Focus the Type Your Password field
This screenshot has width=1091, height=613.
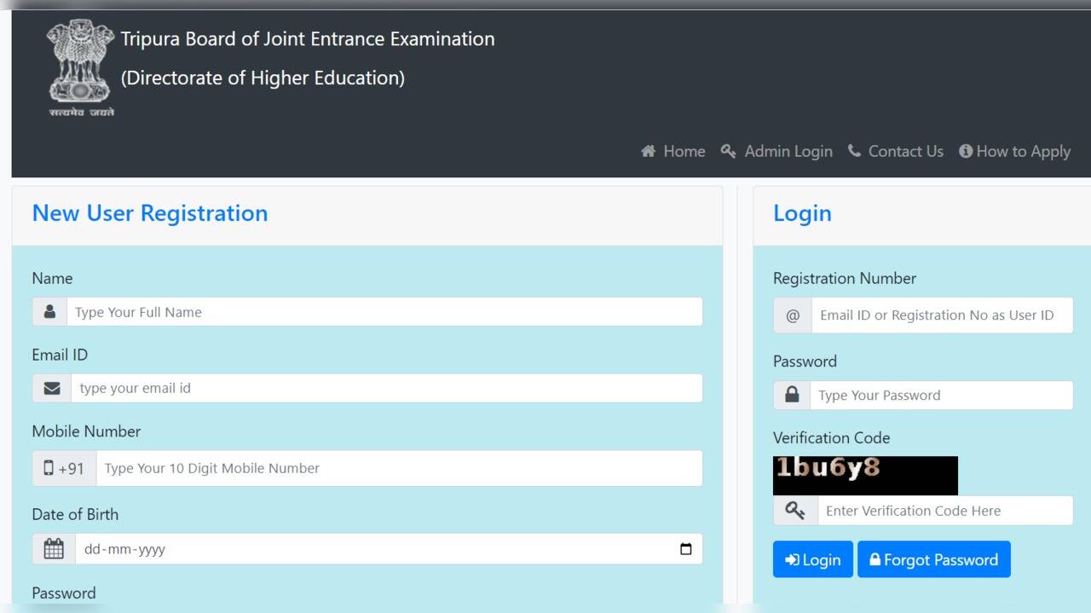(x=941, y=395)
